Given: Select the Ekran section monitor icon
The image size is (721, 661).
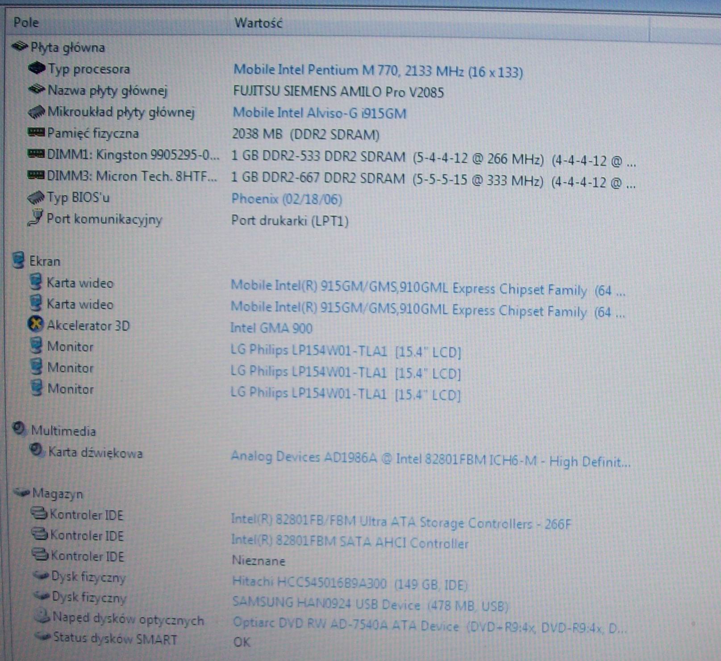Looking at the screenshot, I should click(x=19, y=260).
